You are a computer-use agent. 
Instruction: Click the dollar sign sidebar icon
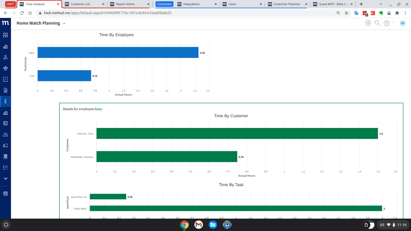pyautogui.click(x=5, y=101)
